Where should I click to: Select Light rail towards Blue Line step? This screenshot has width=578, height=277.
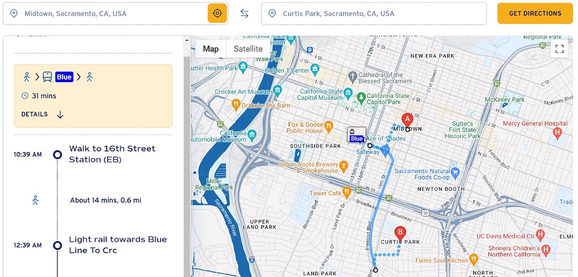(117, 245)
